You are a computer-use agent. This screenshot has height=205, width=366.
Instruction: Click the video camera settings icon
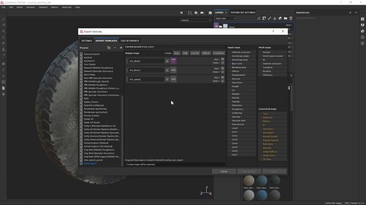point(202,13)
